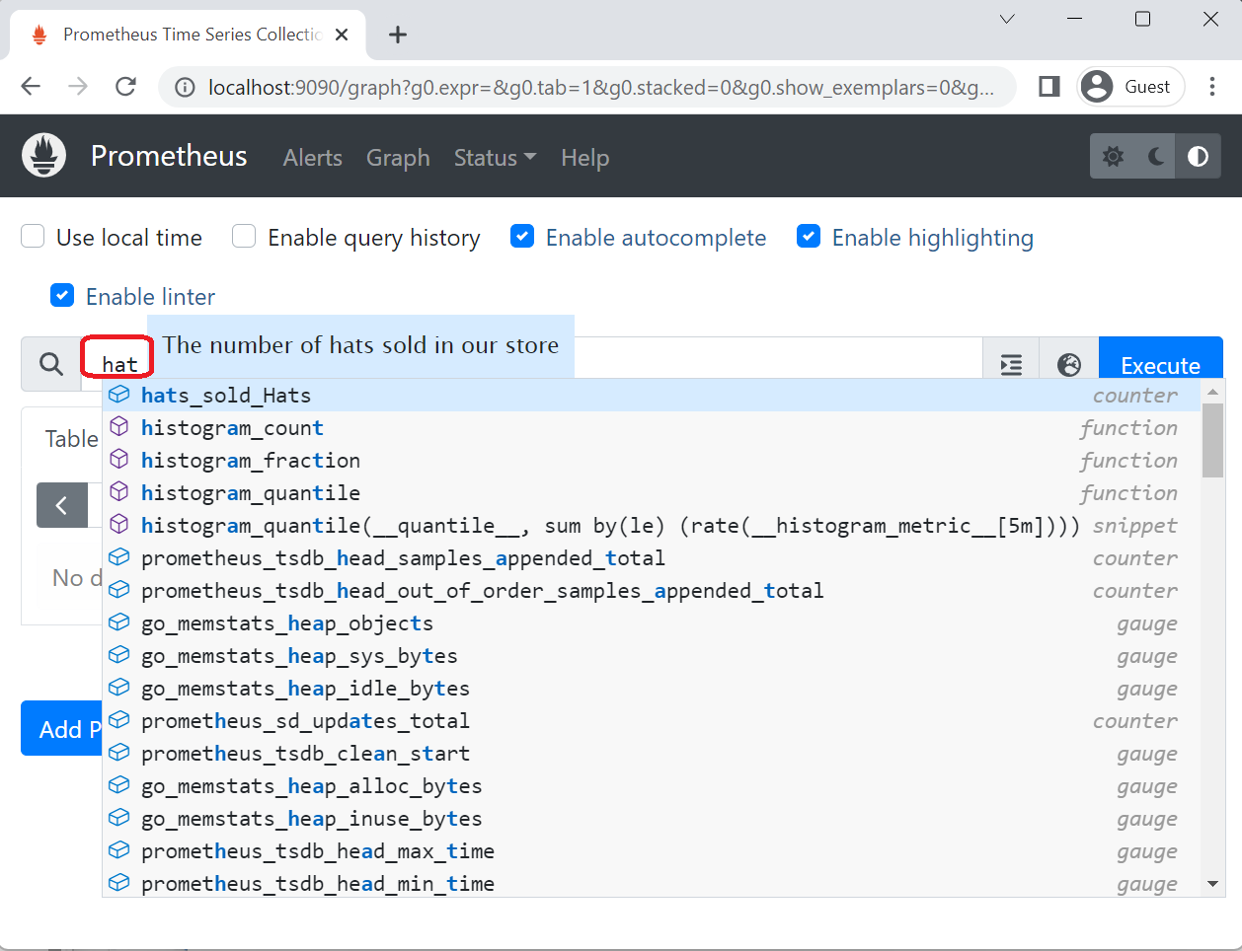Select prometheus_tsdb_head_samples_appended_total suggestion

(652, 557)
